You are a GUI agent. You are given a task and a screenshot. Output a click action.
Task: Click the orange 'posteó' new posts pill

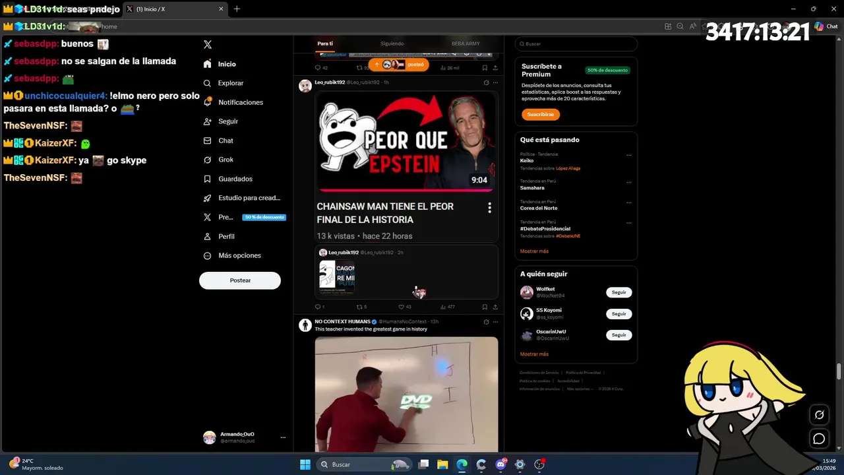[398, 65]
